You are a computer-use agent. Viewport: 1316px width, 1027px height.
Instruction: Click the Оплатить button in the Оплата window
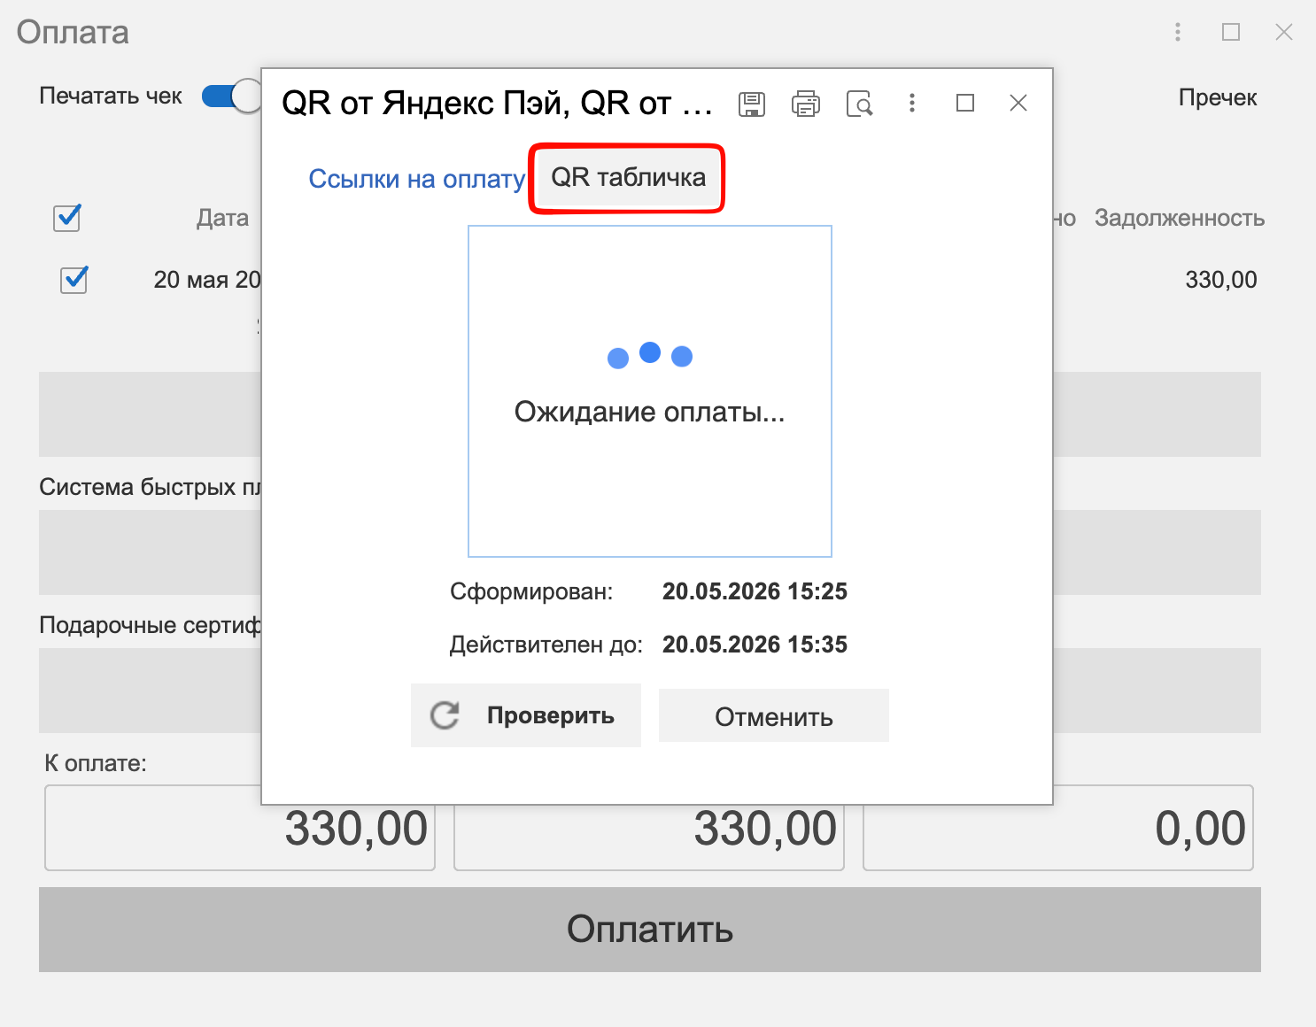pos(650,930)
